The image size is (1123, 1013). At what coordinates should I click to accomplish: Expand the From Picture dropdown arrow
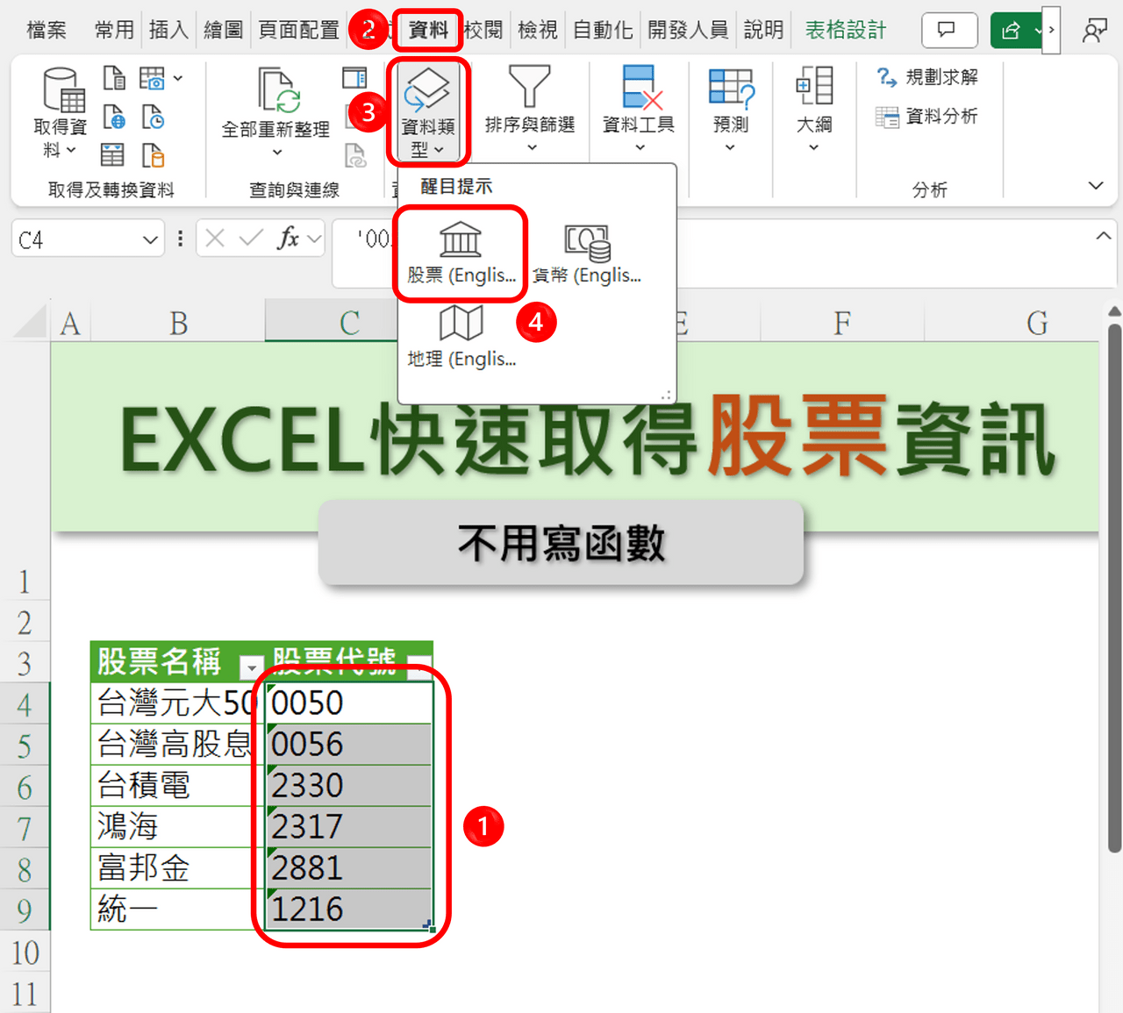[178, 78]
